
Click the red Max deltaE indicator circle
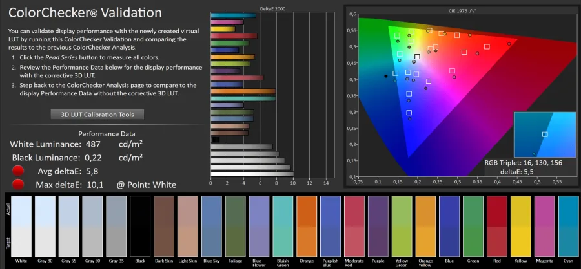(18, 184)
